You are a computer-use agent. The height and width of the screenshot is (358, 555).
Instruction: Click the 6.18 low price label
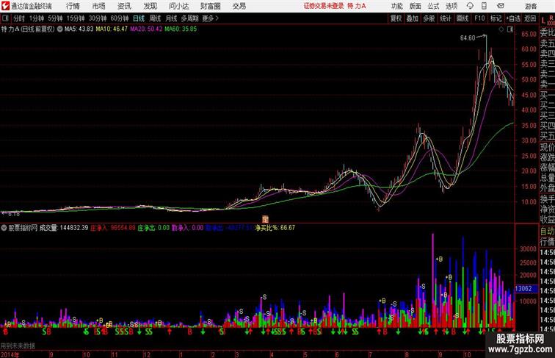[x=14, y=214]
